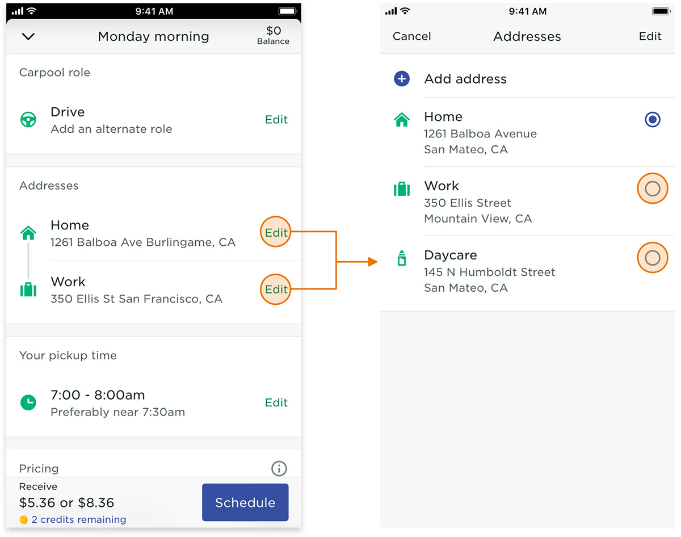681x537 pixels.
Task: Tap Cancel on the Addresses screen
Action: point(412,36)
